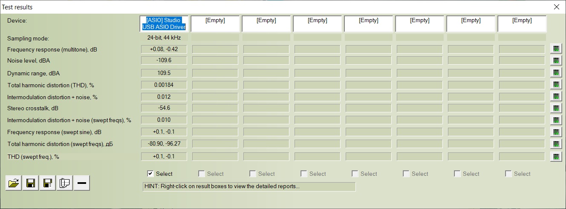Image resolution: width=566 pixels, height=209 pixels.
Task: Tick the Select checkbox for the seventh device slot
Action: click(457, 174)
